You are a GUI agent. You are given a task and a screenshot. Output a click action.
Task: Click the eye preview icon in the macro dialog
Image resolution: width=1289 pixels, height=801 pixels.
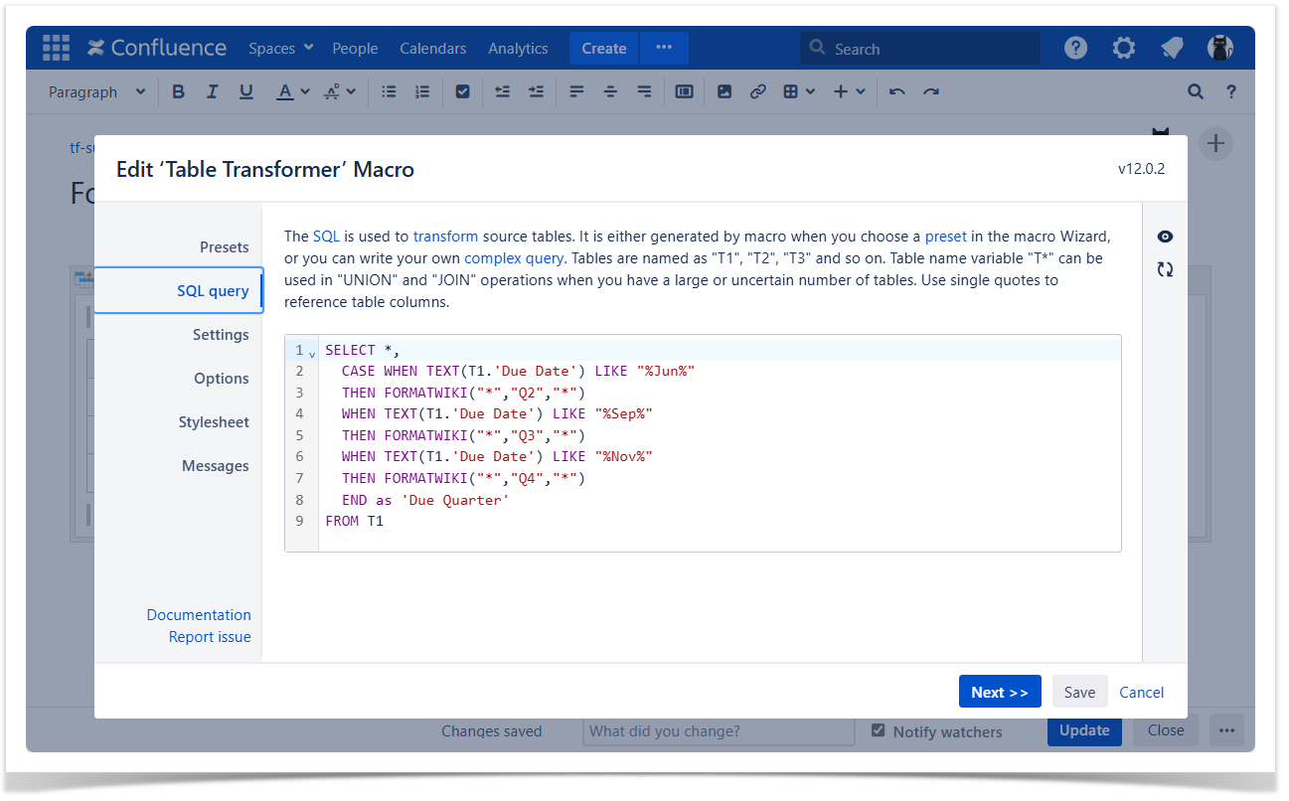coord(1165,237)
